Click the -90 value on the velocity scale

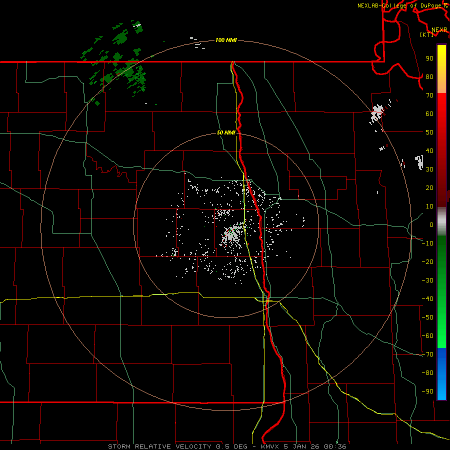[x=427, y=391]
